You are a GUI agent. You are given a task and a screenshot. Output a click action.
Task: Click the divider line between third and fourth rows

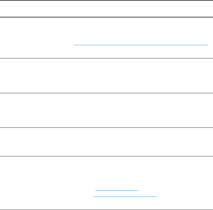click(x=107, y=128)
